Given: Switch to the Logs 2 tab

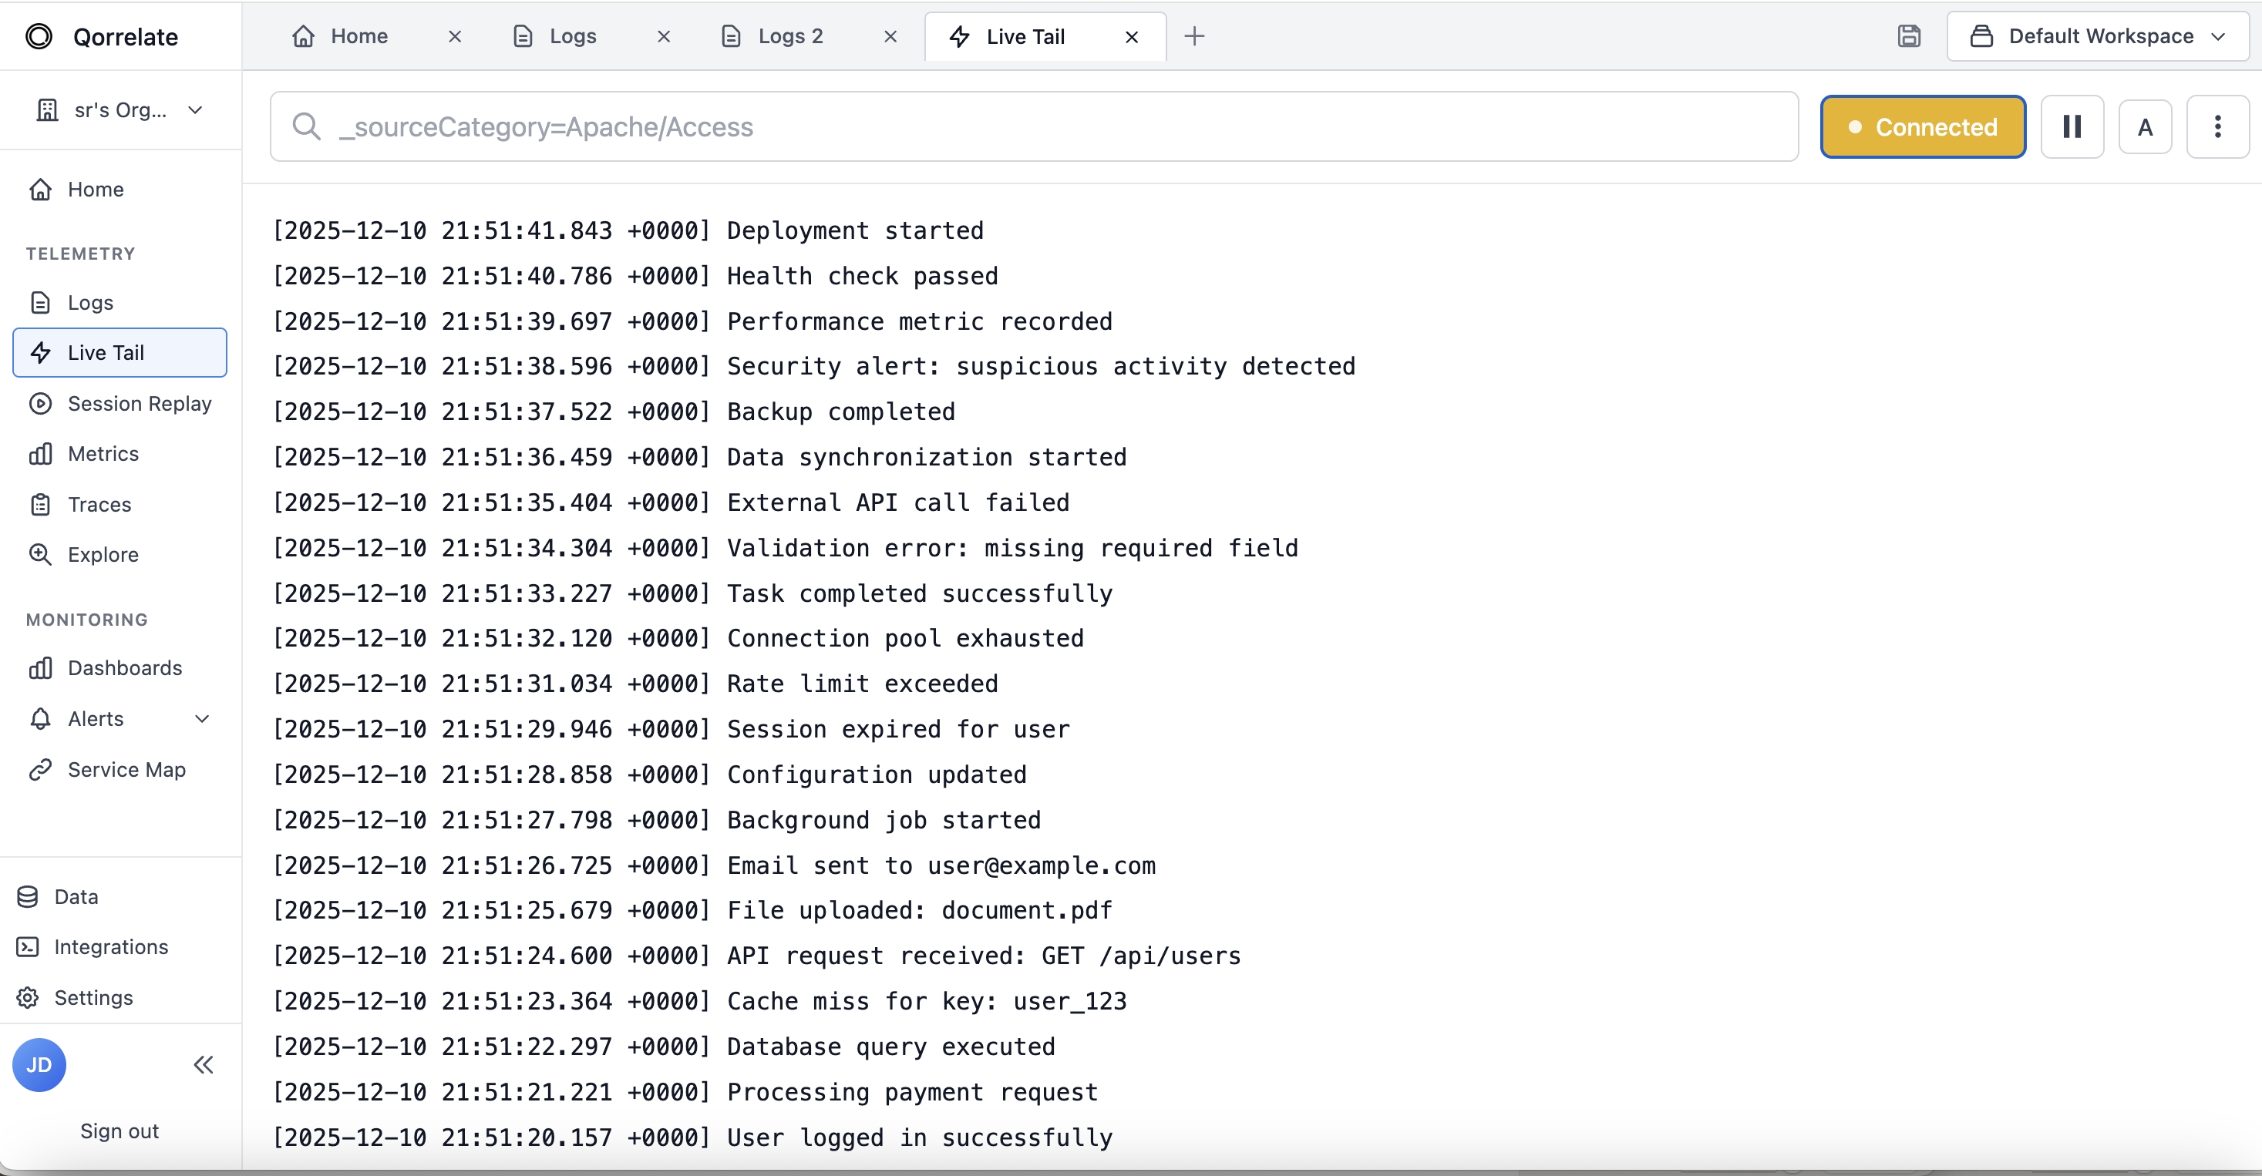Looking at the screenshot, I should 789,36.
